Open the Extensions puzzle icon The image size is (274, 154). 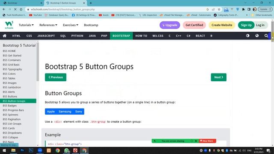(x=243, y=9)
